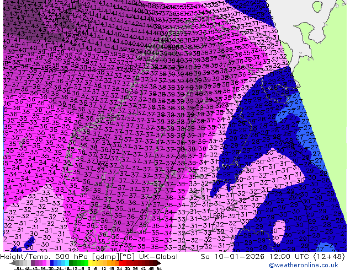Click the red legend swatch at 24
Screen dimensions: 350x270
(120, 263)
